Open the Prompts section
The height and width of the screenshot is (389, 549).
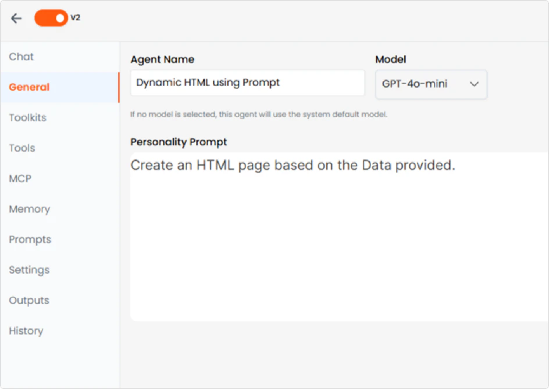pos(30,239)
